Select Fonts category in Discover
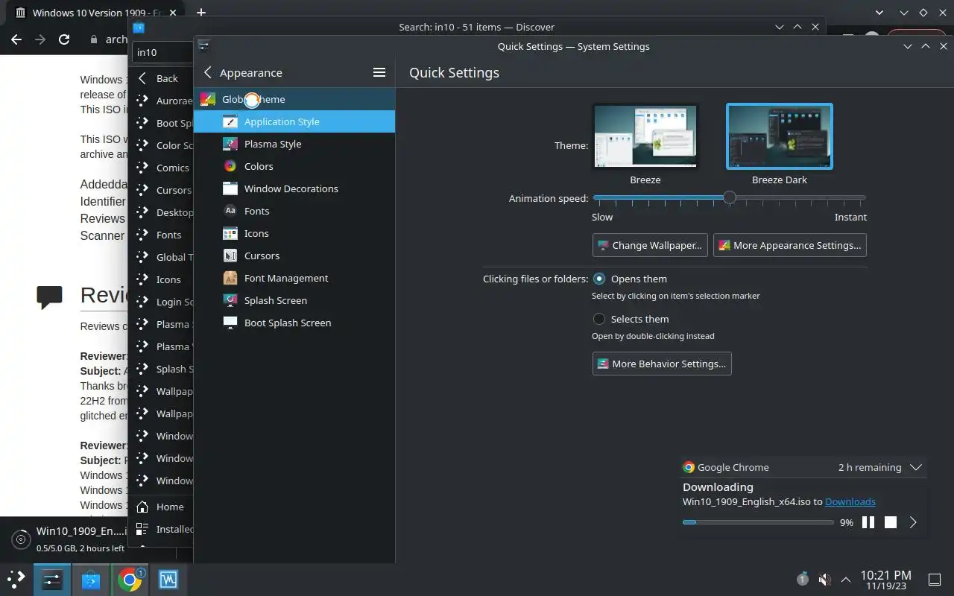The width and height of the screenshot is (954, 596). (x=160, y=235)
